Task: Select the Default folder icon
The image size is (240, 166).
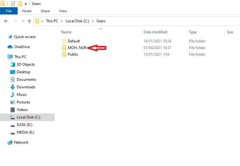Action: [64, 41]
